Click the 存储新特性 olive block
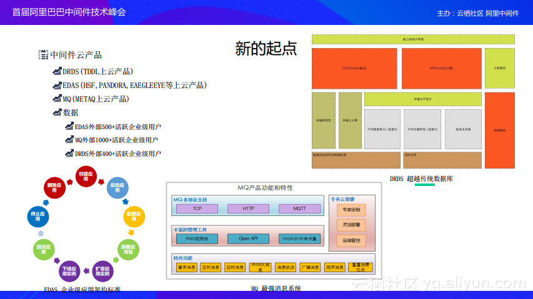The height and width of the screenshot is (299, 533). pos(324,120)
